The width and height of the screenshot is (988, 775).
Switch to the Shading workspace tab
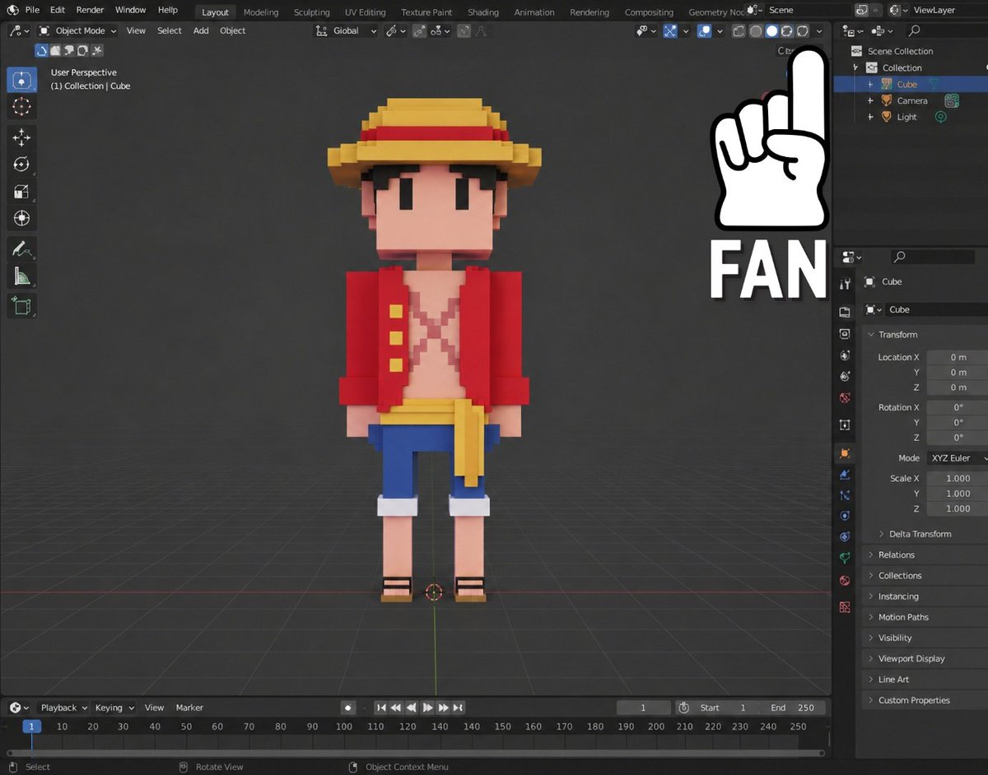pos(483,12)
